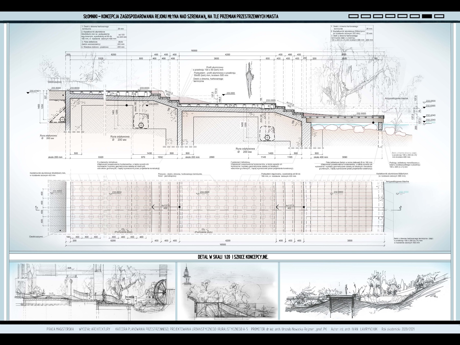Click the DETAL W SKALI 1:20 heading
Screen dimensions: 460x345
pyautogui.click(x=233, y=257)
